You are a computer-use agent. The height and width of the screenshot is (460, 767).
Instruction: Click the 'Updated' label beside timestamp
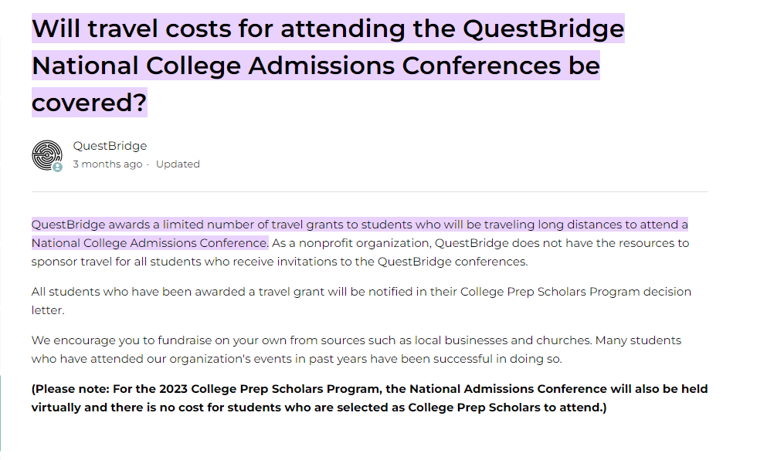point(178,164)
